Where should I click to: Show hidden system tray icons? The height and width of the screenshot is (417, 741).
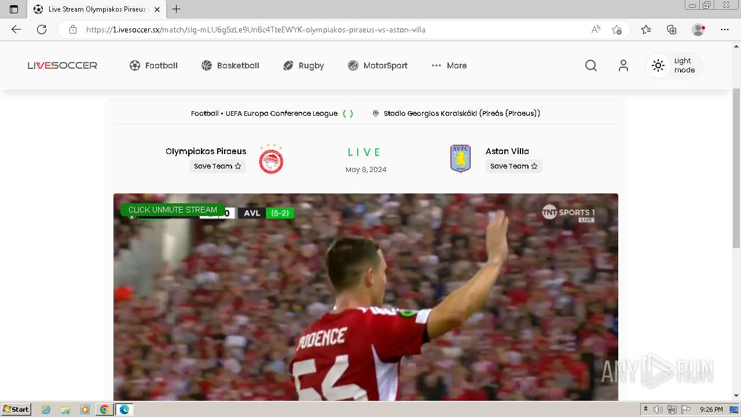tap(645, 409)
